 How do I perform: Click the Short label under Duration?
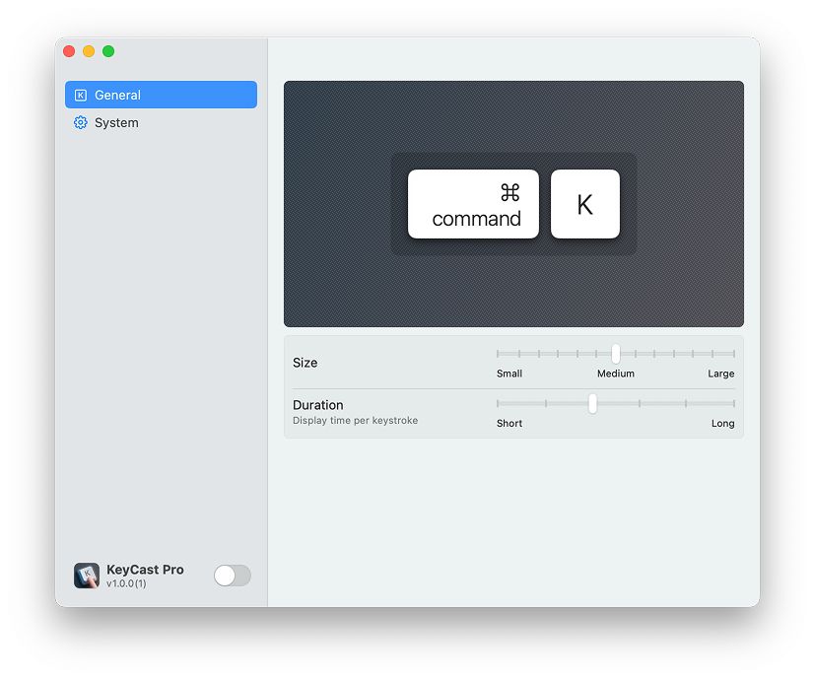click(509, 423)
